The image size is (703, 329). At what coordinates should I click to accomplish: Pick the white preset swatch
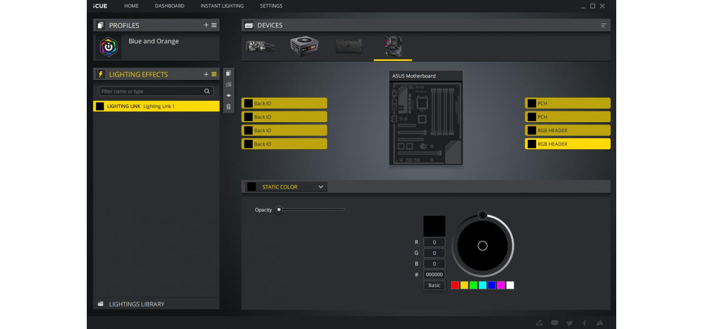tap(510, 285)
